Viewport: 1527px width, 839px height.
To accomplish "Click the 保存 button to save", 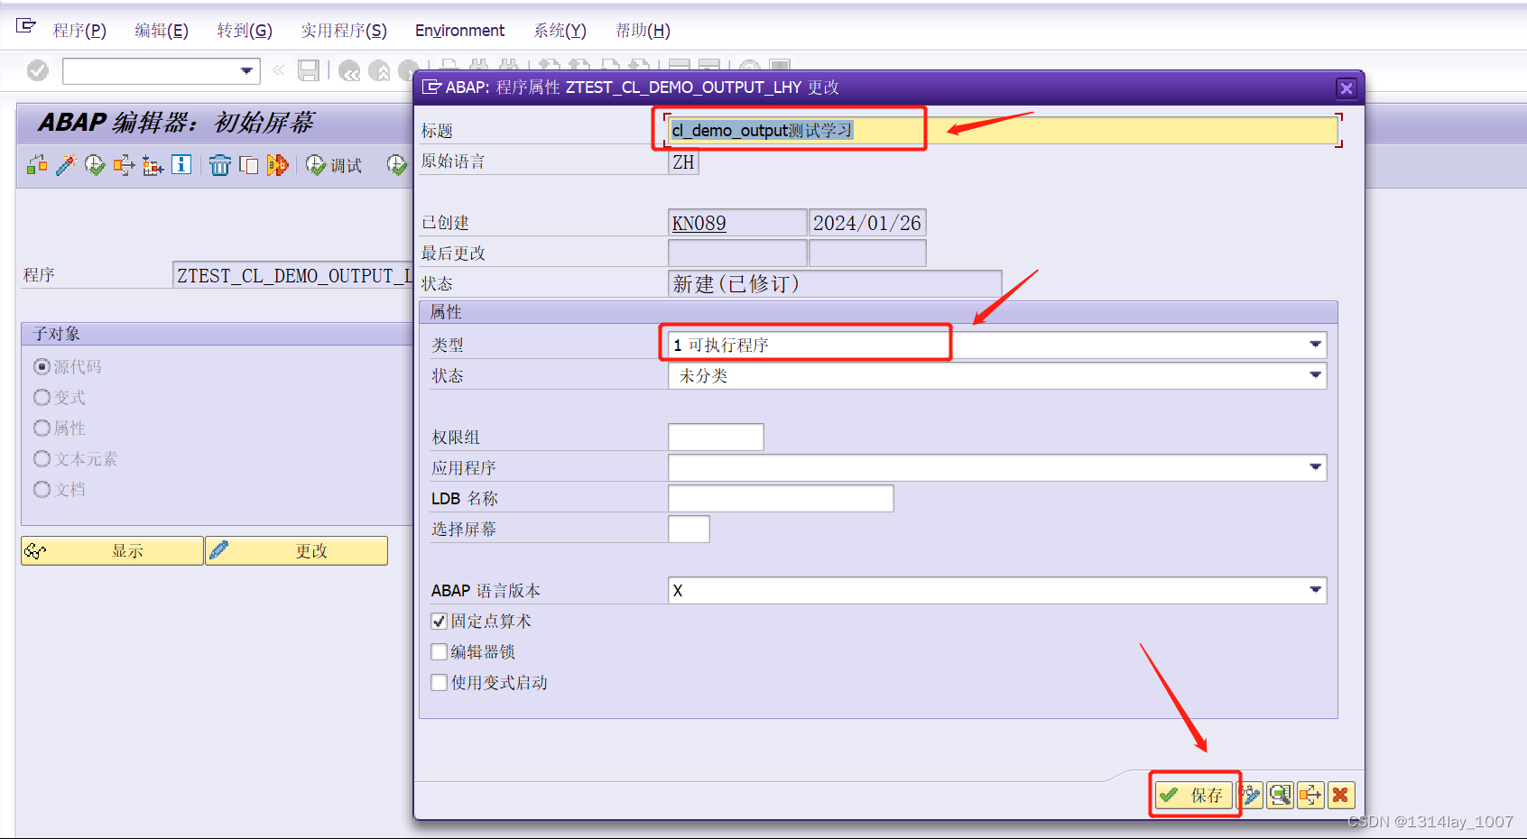I will point(1194,795).
